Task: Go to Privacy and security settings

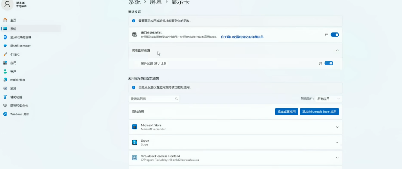Action: pos(19,106)
